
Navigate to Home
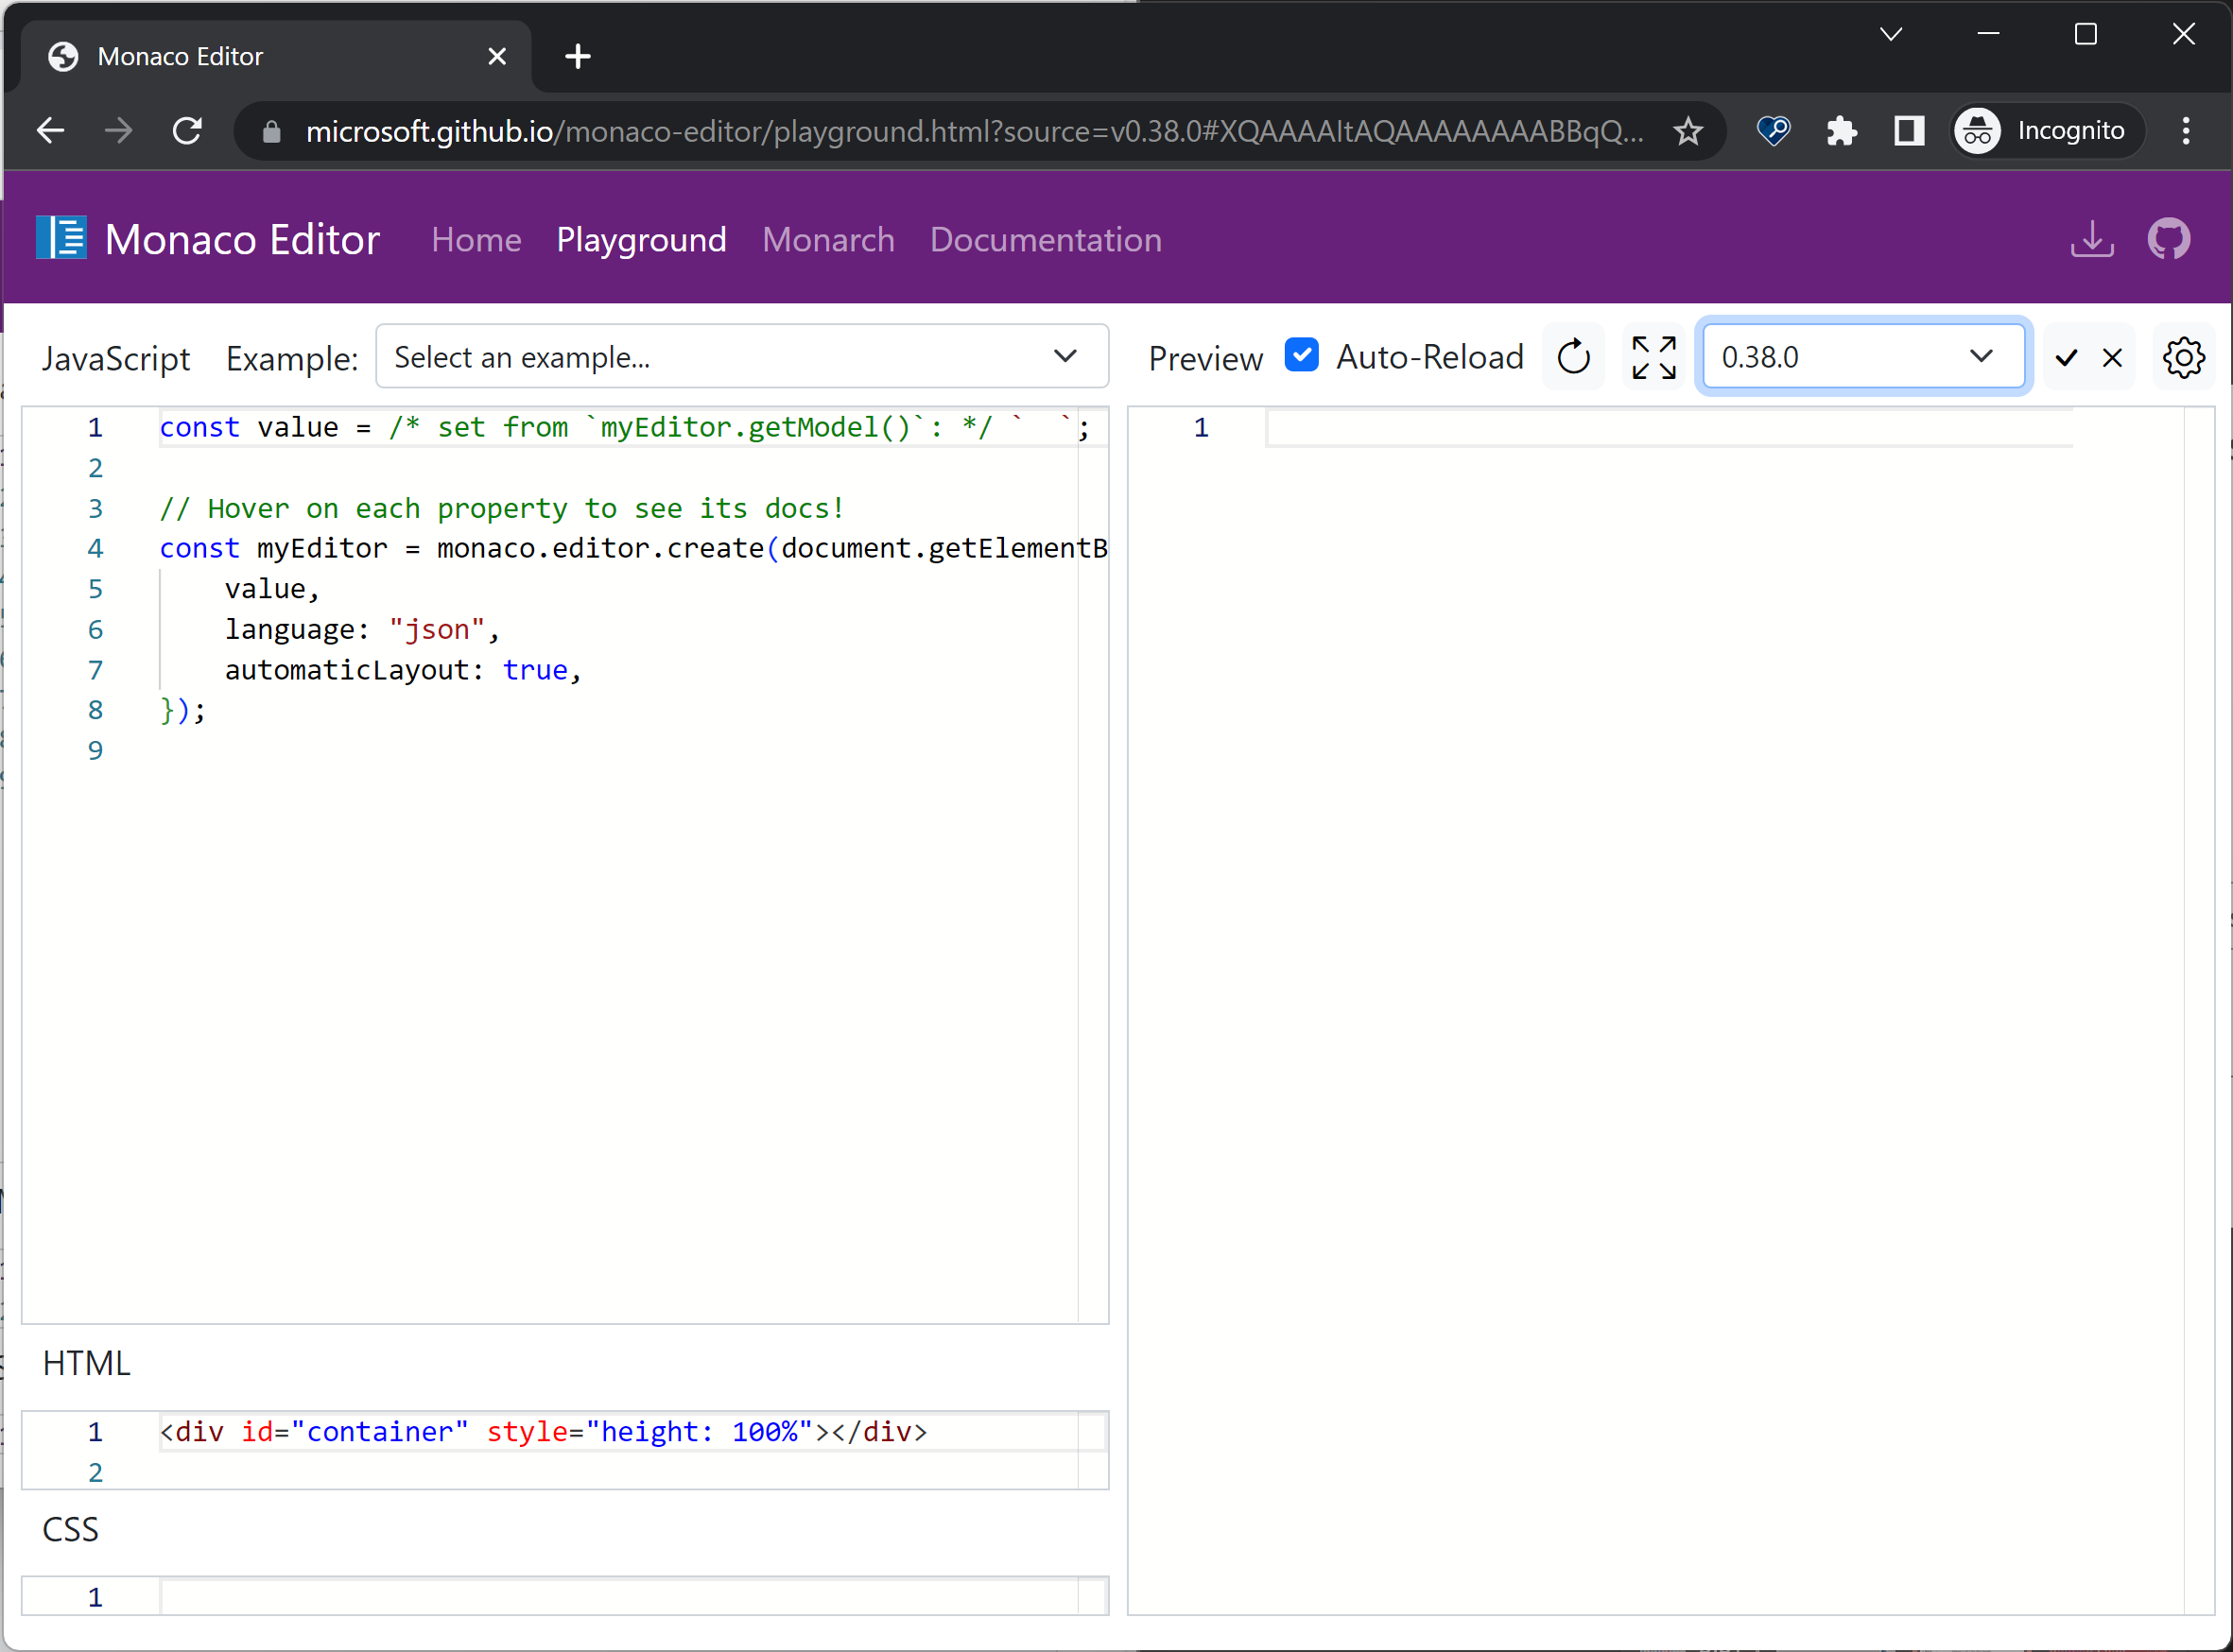point(476,239)
